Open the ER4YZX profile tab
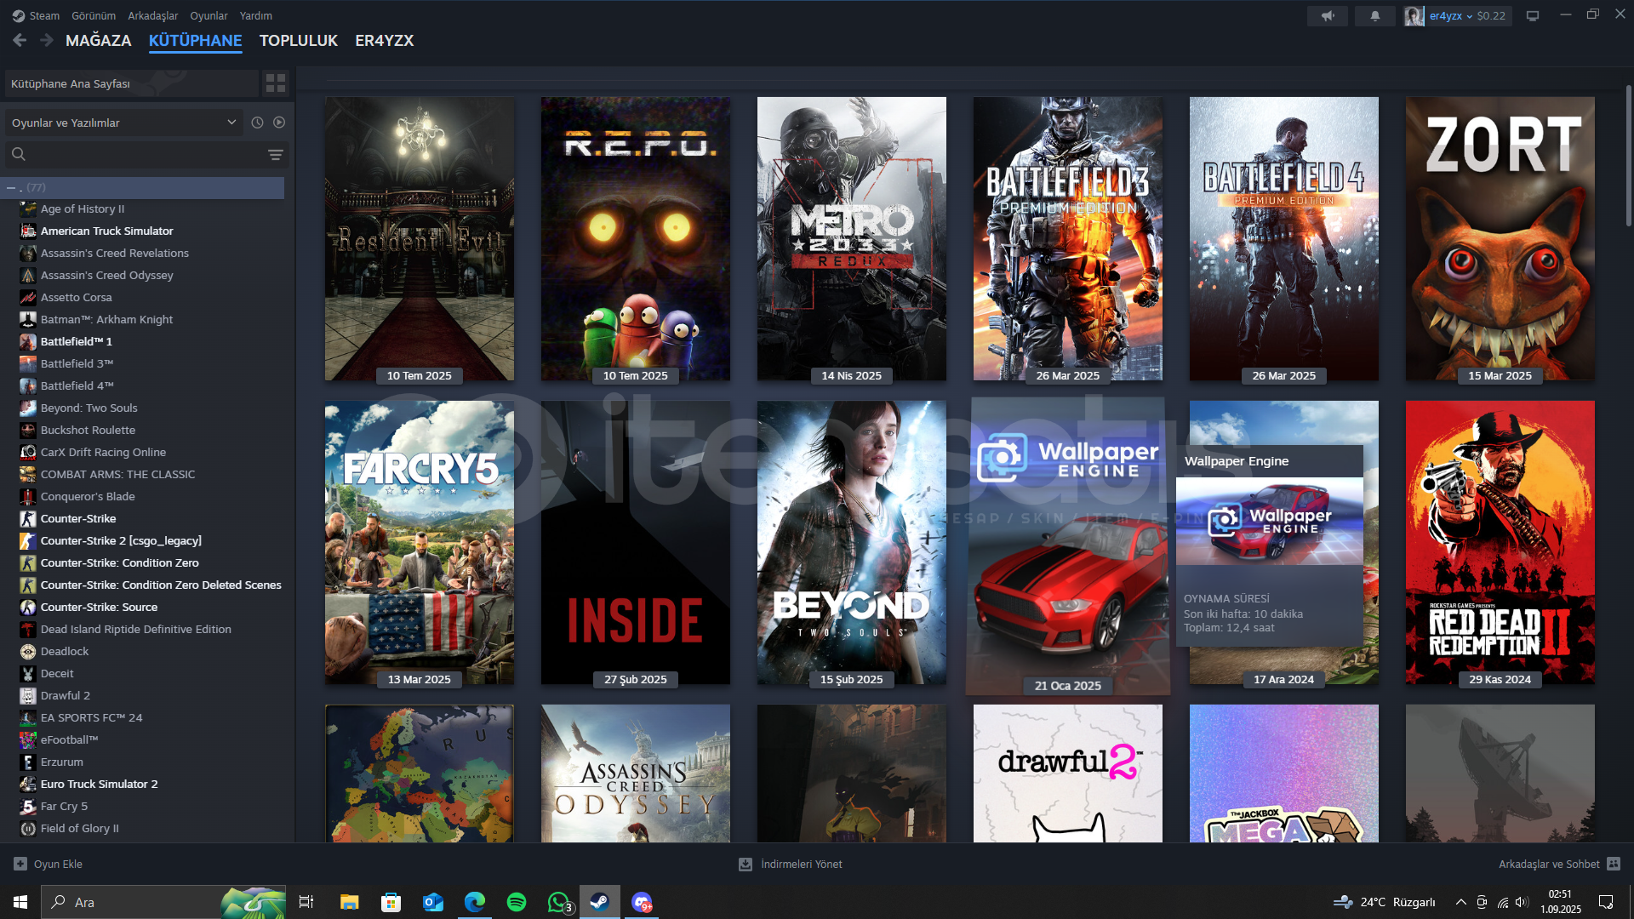Screen dimensions: 1634x919 coord(385,40)
